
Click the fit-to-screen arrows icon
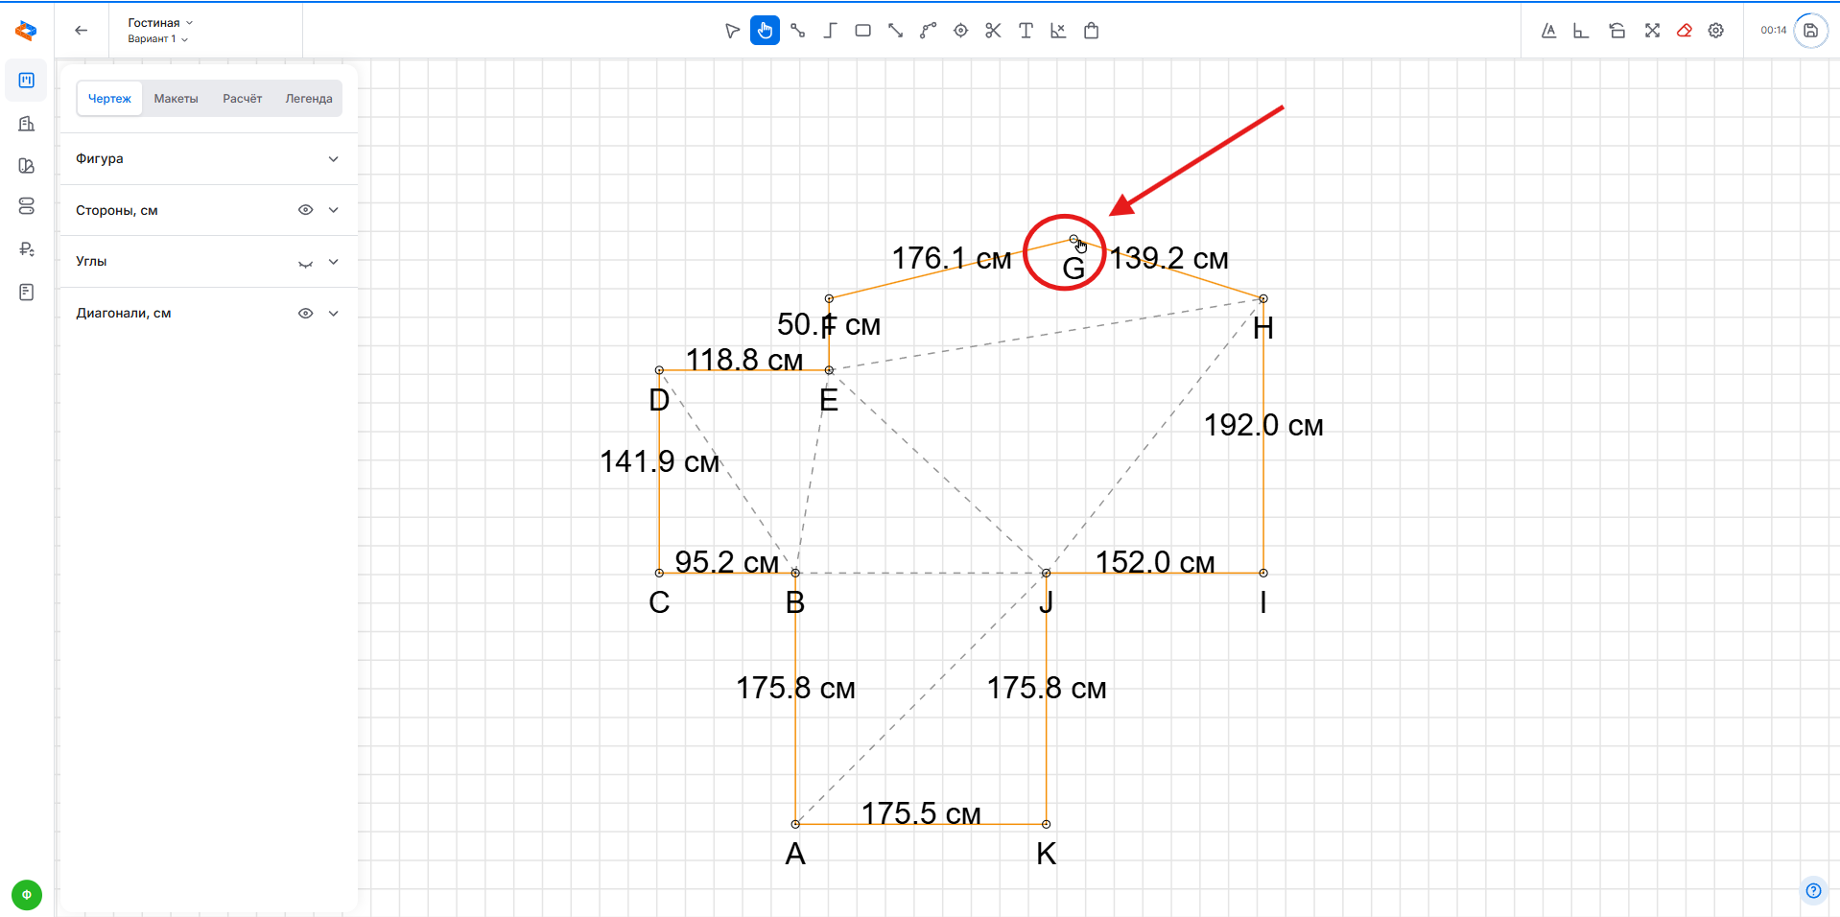pos(1652,31)
